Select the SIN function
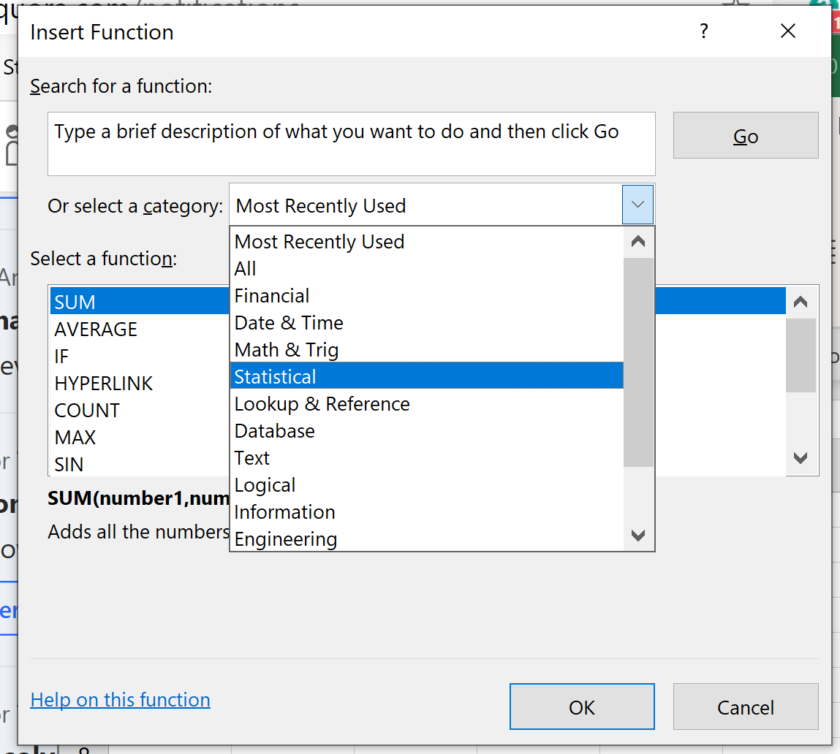This screenshot has width=840, height=754. point(69,464)
